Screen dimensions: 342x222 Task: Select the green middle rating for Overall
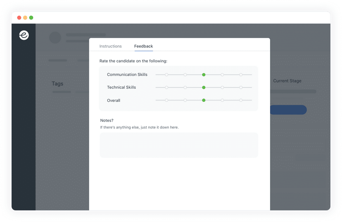[203, 100]
